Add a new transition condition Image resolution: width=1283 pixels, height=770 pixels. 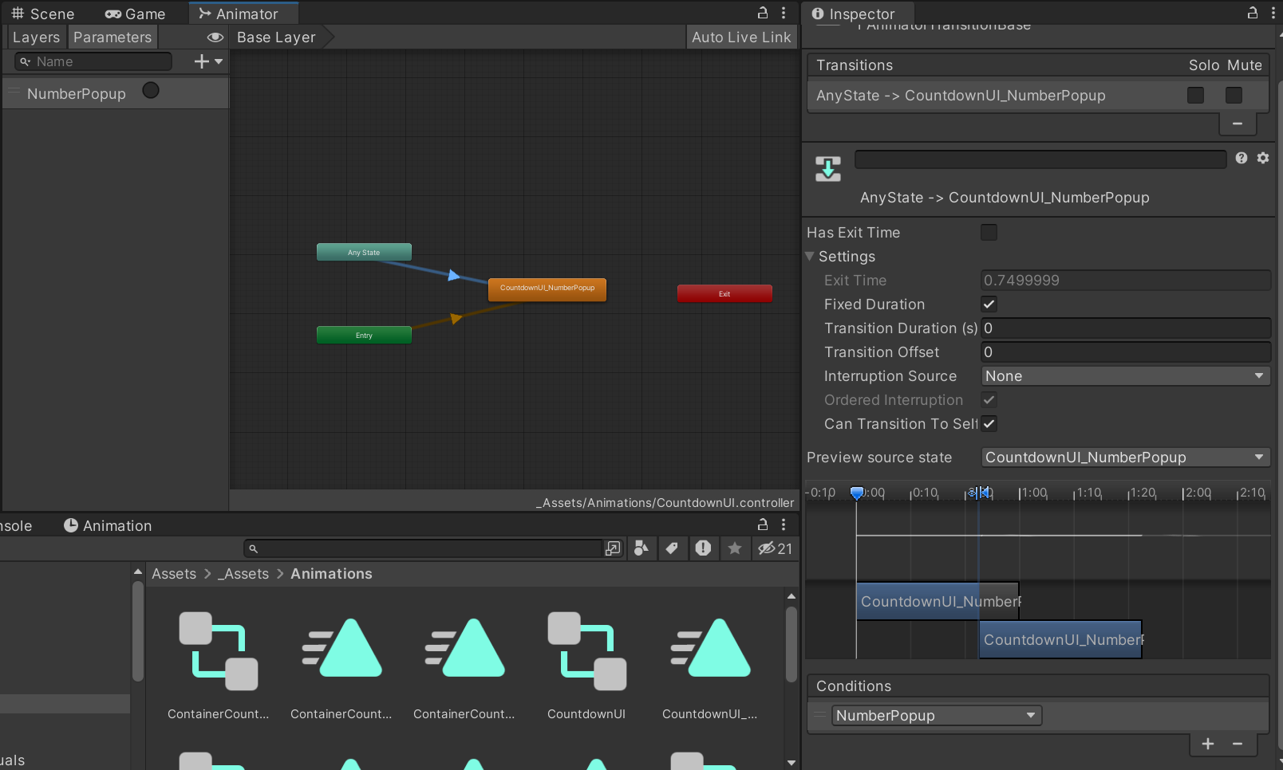coord(1208,744)
